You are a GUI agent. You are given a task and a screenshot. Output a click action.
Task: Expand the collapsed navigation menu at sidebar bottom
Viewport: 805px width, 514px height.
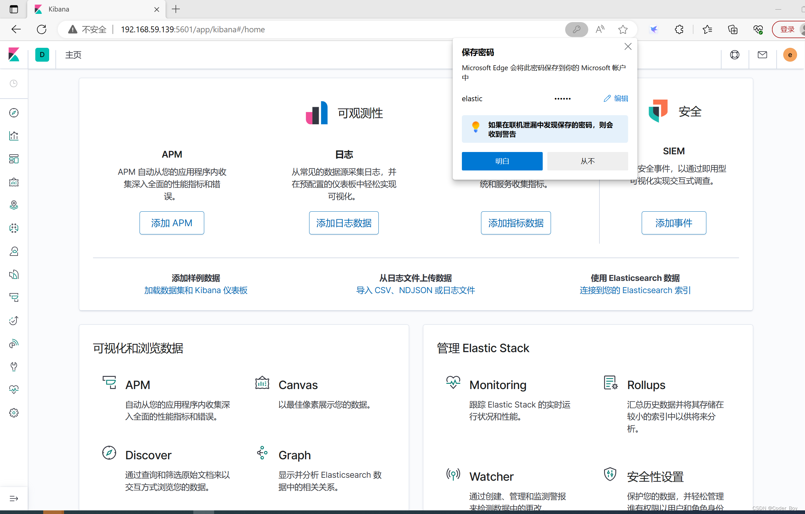point(14,498)
